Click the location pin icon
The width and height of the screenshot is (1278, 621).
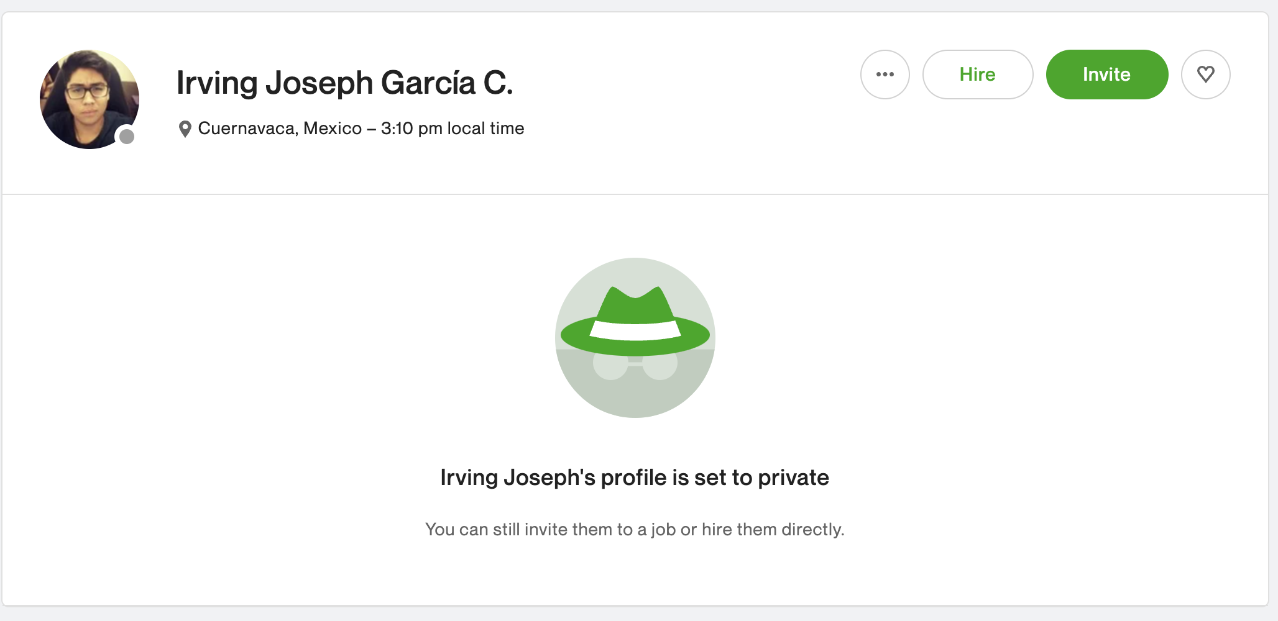click(x=185, y=129)
